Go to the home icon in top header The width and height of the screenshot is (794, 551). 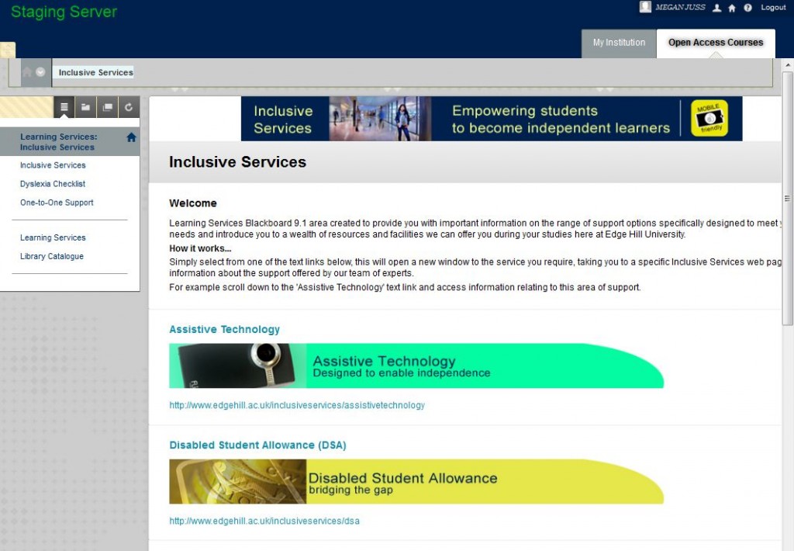[x=732, y=8]
